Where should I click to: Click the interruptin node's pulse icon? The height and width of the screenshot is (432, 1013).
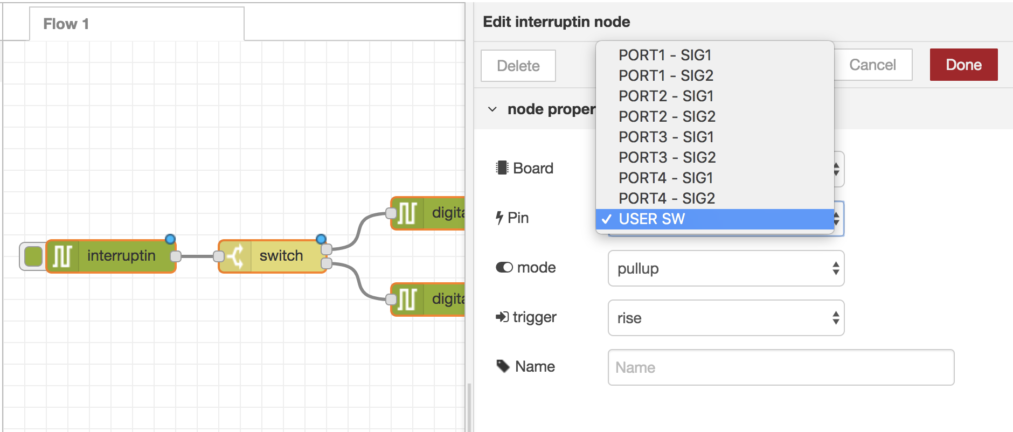click(x=63, y=256)
